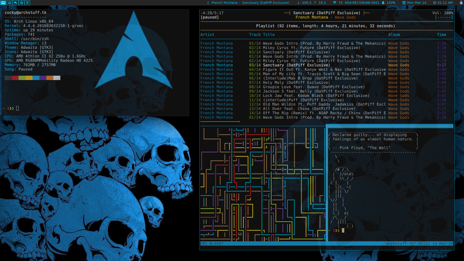Viewport: 464px width, 261px height.
Task: Click the bell volume icon
Action: pyautogui.click(x=383, y=3)
